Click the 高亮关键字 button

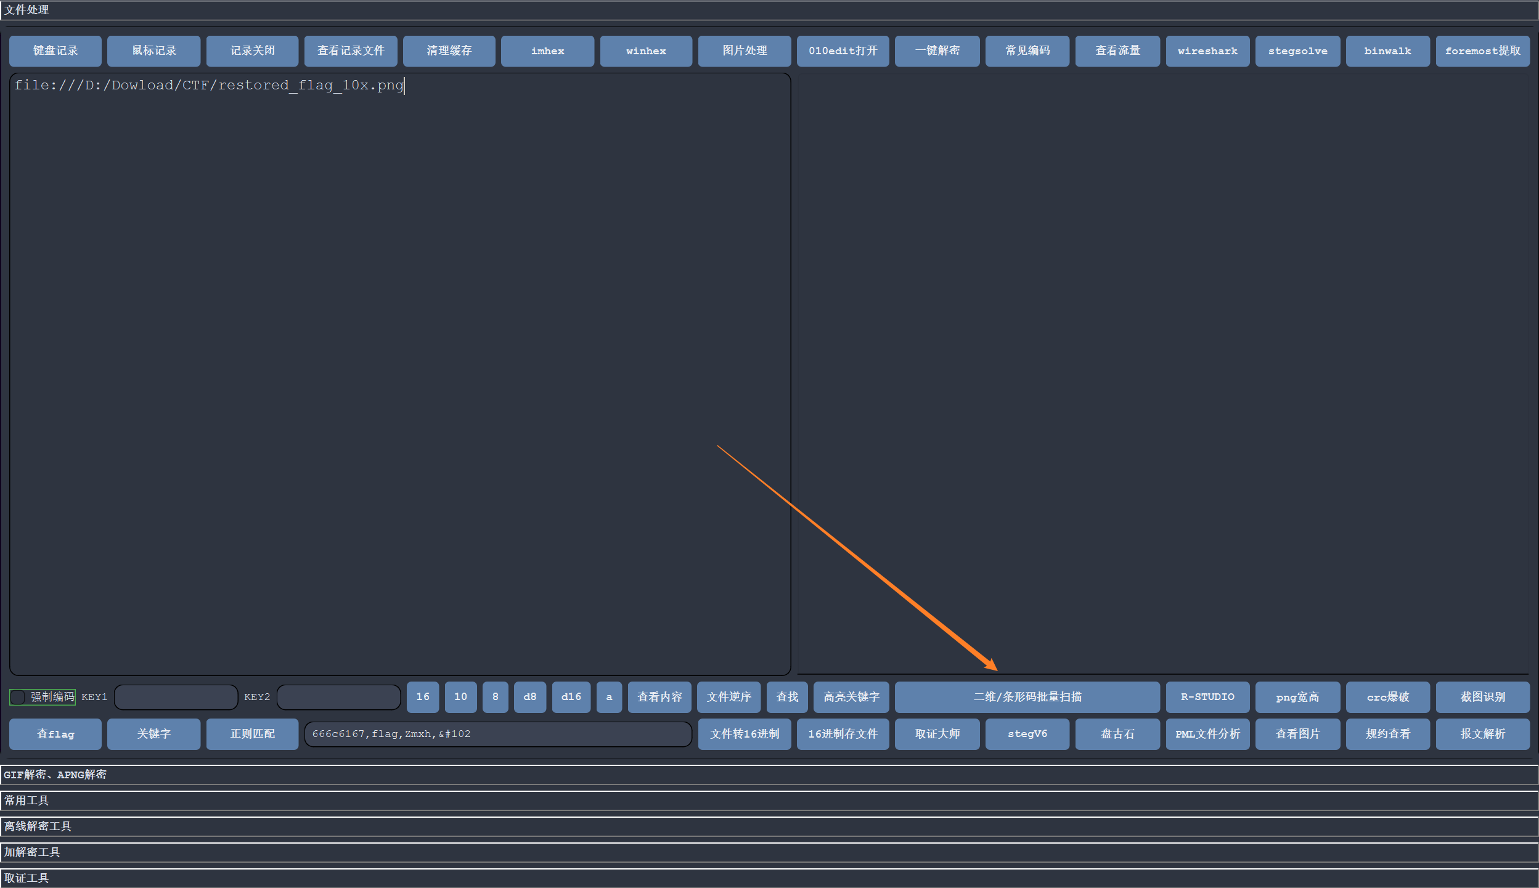pyautogui.click(x=852, y=697)
